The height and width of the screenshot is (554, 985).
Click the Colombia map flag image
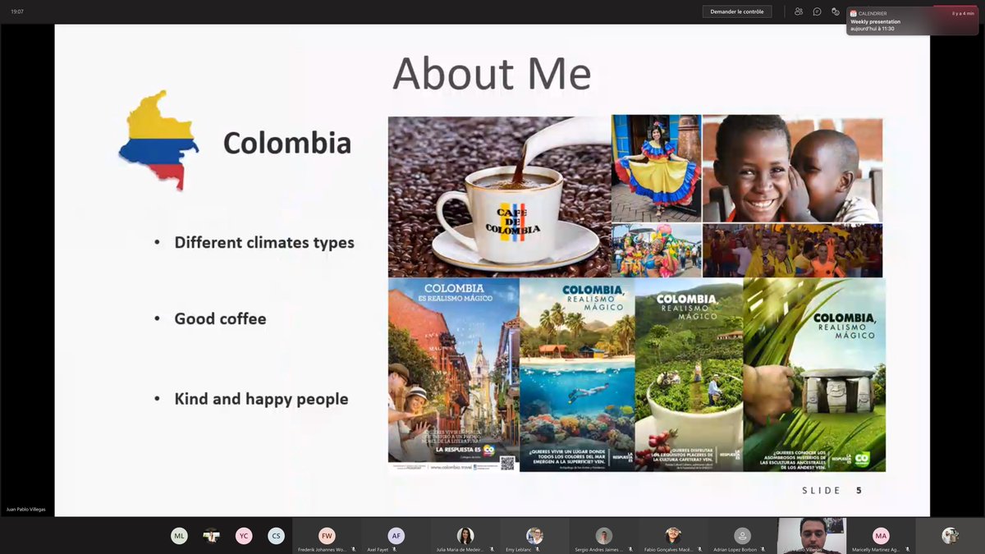click(158, 140)
